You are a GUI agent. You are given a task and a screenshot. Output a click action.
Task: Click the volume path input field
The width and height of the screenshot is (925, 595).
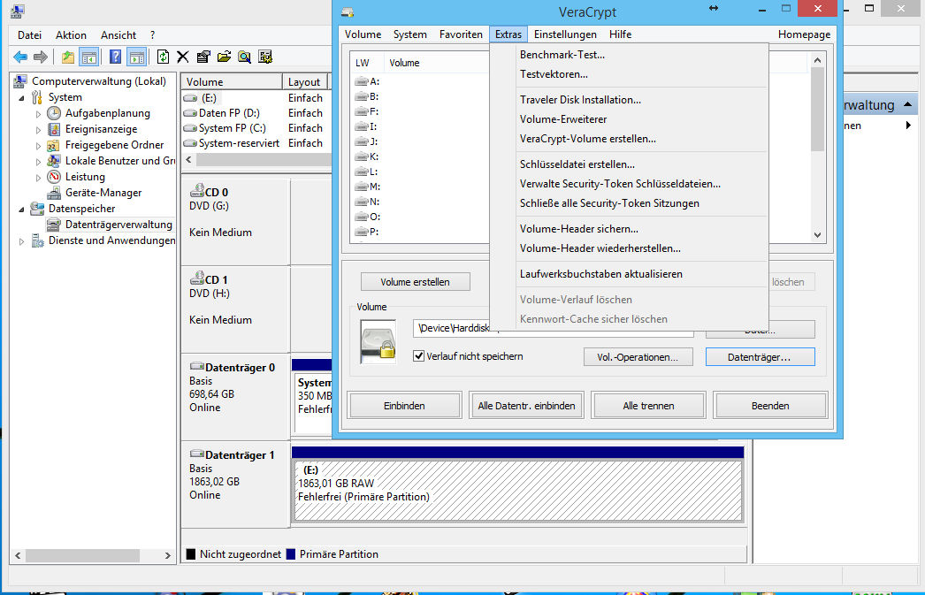554,329
